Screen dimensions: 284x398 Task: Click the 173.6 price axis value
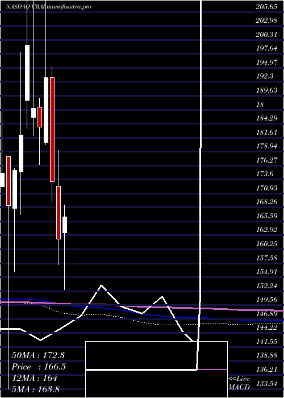[x=265, y=174]
